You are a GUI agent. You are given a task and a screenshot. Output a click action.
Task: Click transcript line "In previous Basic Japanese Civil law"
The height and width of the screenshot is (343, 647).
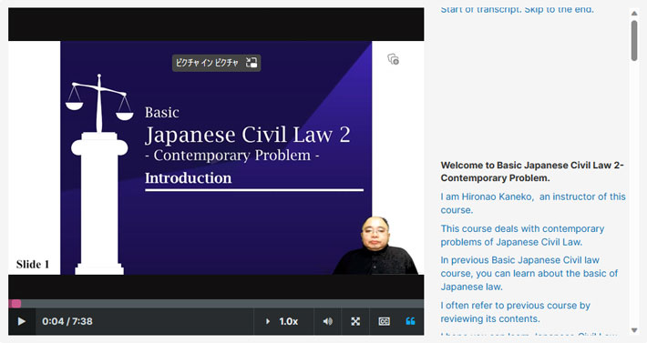[x=529, y=274]
